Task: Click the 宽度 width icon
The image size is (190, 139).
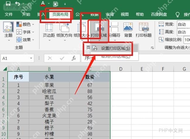Action: click(161, 24)
